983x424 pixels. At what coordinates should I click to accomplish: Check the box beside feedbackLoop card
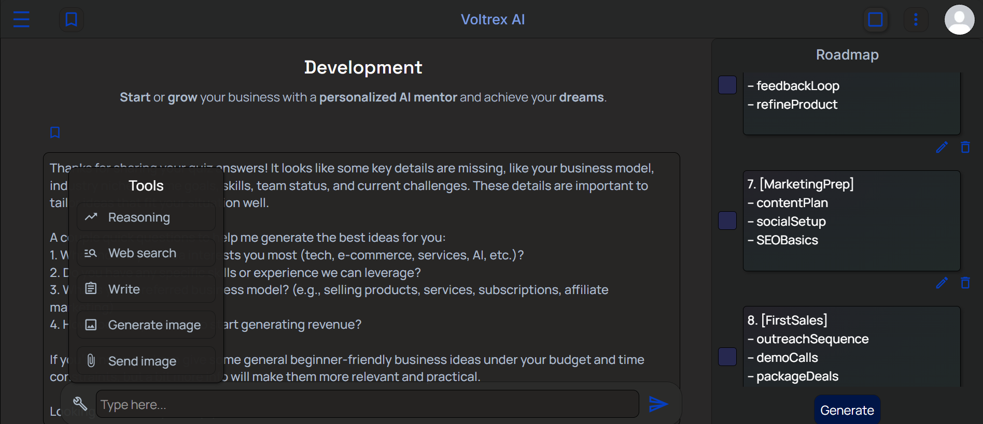pos(727,85)
